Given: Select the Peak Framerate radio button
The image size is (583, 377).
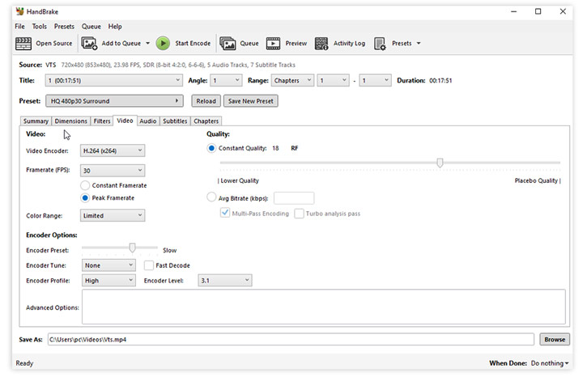Looking at the screenshot, I should 85,198.
